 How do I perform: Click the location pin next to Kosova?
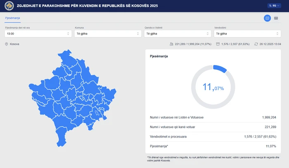click(7, 44)
